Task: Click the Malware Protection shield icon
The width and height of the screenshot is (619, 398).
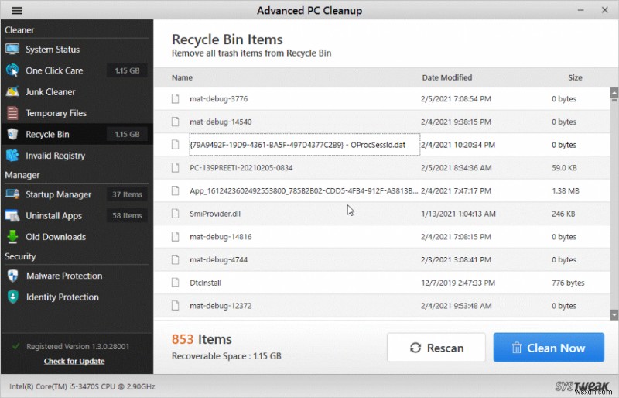Action: pyautogui.click(x=12, y=276)
